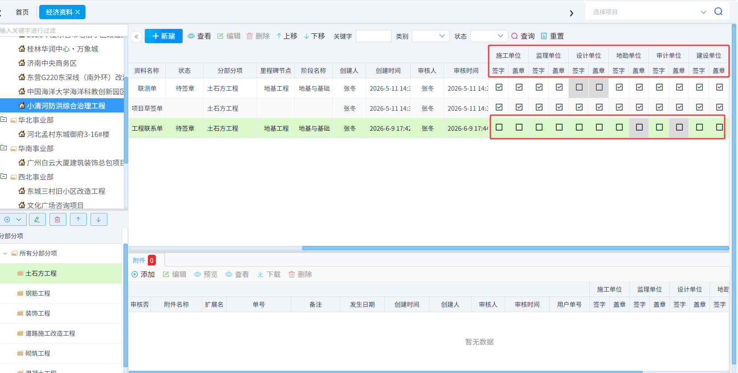Image resolution: width=738 pixels, height=373 pixels.
Task: Check 监理单位 盖章 box in 工程联系单 row
Action: (x=559, y=127)
